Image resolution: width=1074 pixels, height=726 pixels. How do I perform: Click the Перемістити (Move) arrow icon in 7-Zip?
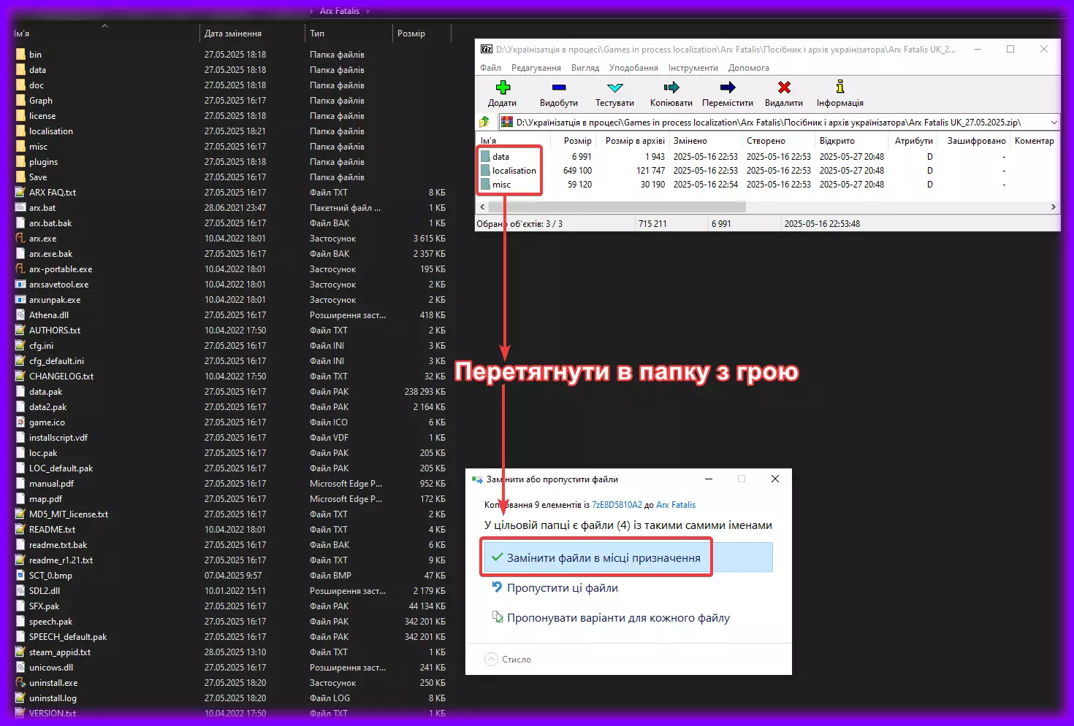tap(728, 88)
